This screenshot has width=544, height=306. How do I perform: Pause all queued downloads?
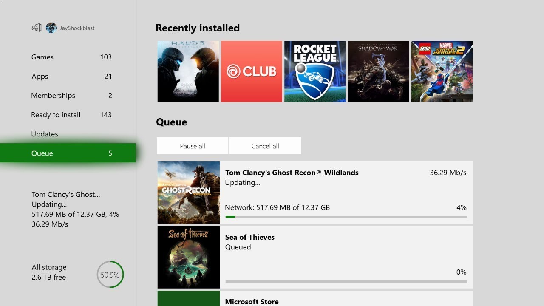coord(193,146)
